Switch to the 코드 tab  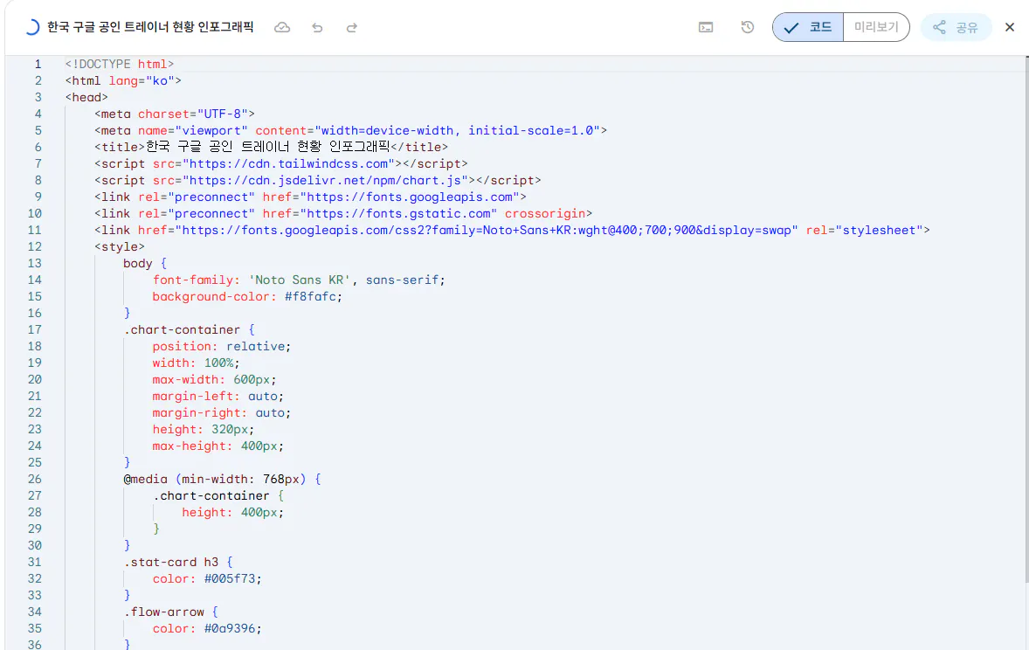[808, 27]
